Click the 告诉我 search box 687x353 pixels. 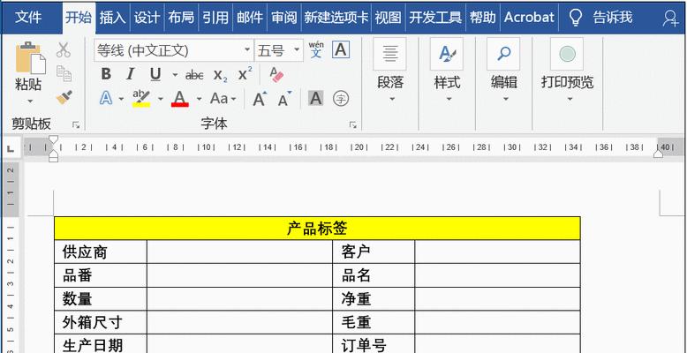611,17
